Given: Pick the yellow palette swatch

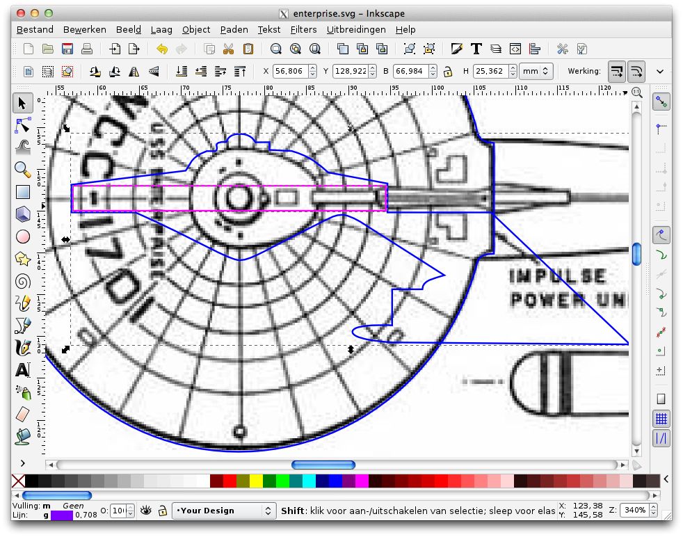Looking at the screenshot, I should coord(256,481).
